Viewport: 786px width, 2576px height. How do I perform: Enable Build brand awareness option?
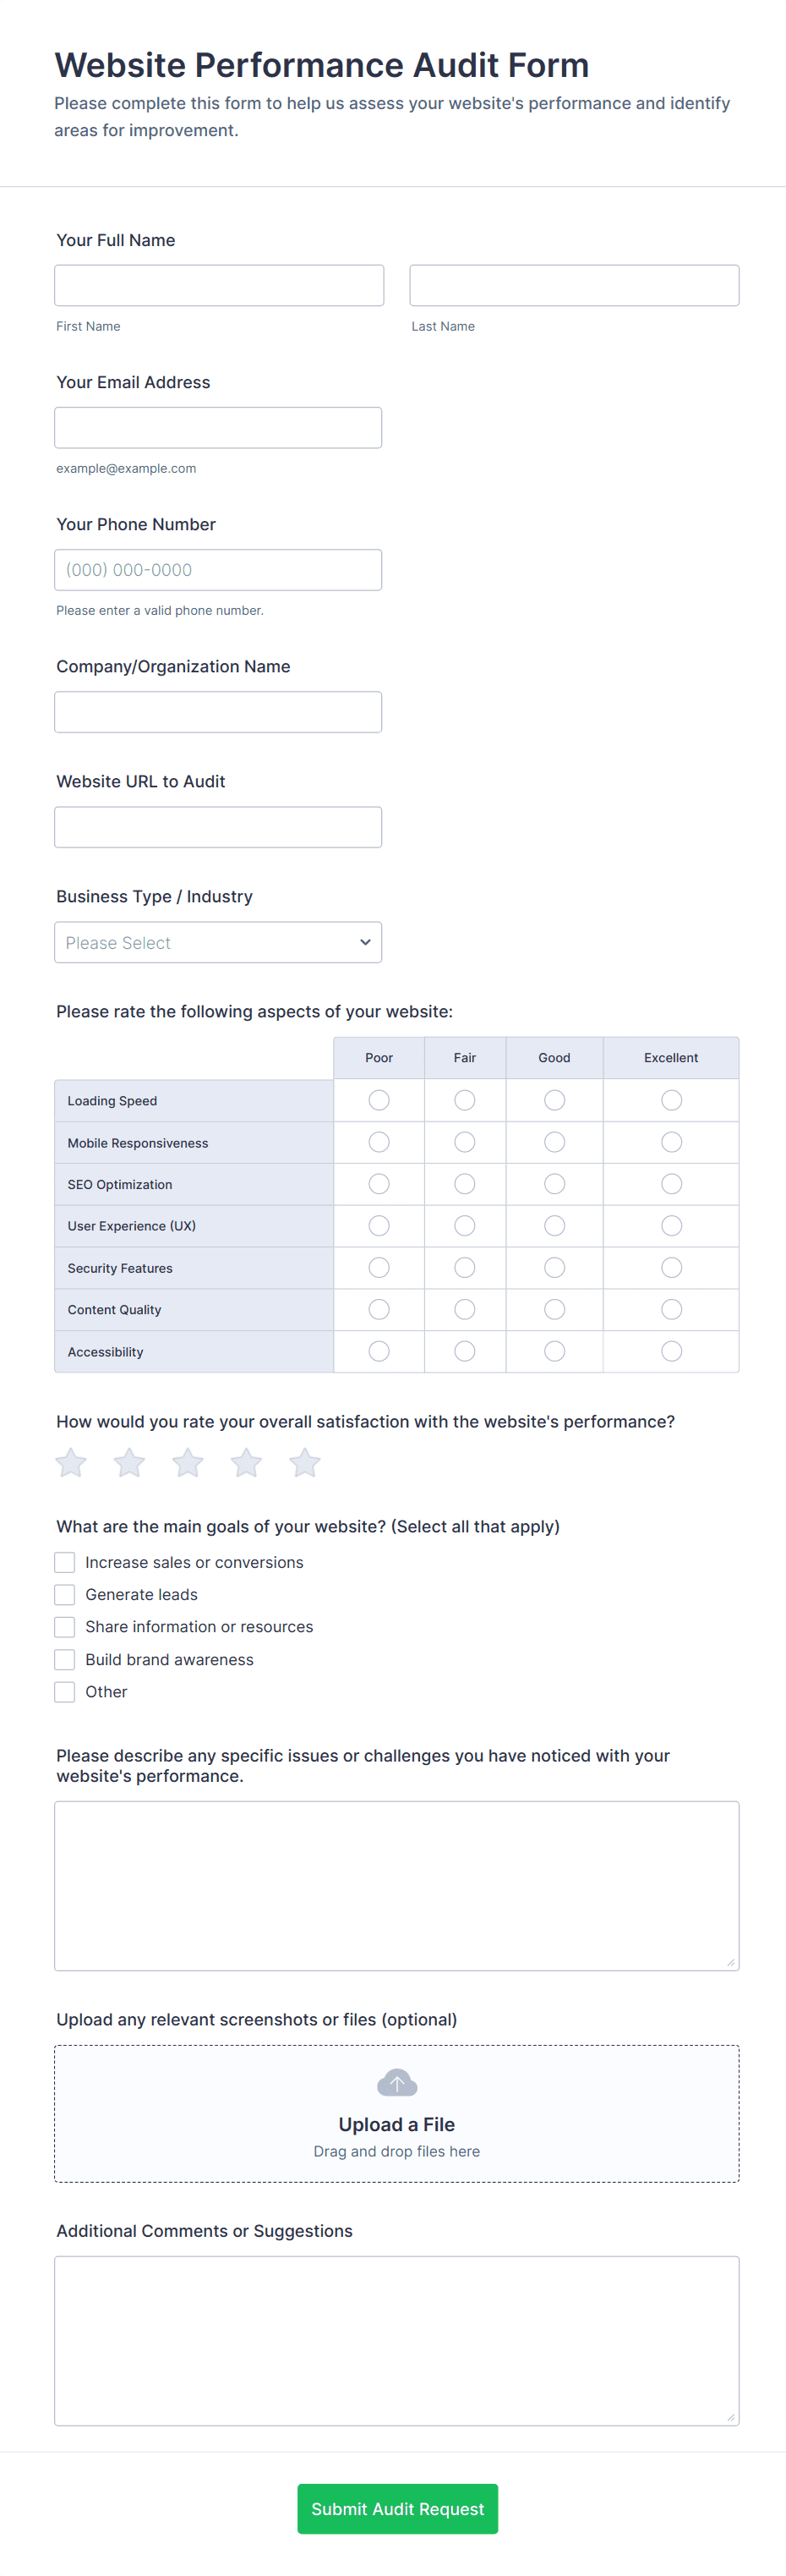click(x=65, y=1659)
